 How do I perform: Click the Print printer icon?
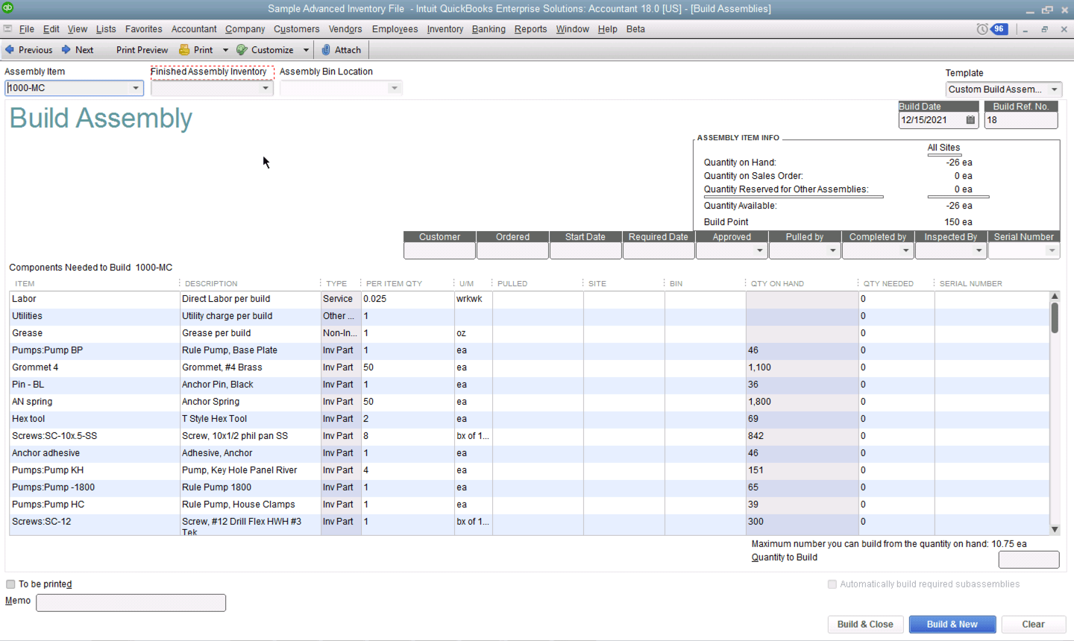click(184, 50)
